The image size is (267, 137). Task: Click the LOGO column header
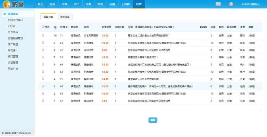203,27
